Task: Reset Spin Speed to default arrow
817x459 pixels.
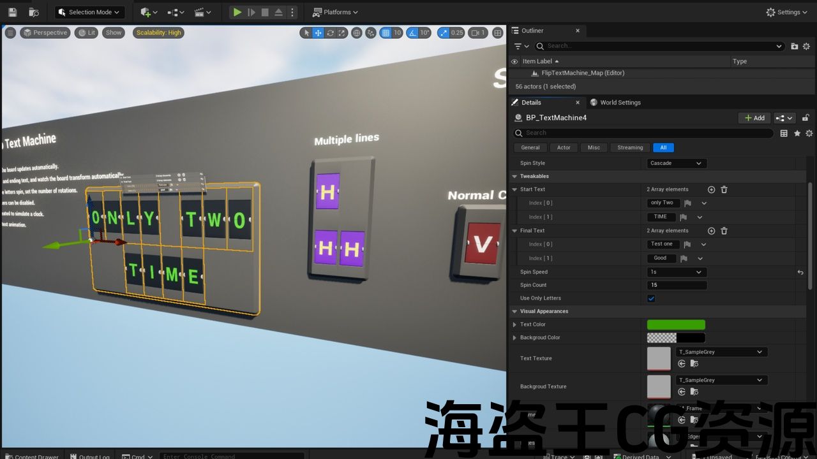Action: pyautogui.click(x=800, y=272)
